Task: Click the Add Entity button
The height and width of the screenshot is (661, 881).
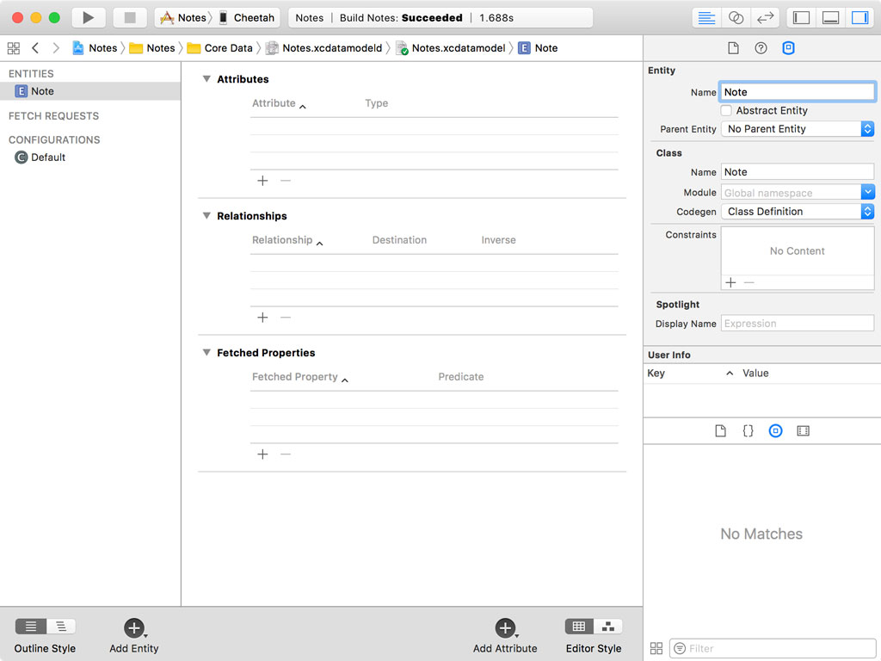Action: pyautogui.click(x=133, y=628)
